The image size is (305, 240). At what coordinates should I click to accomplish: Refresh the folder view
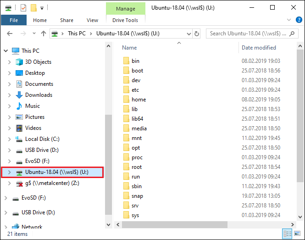197,33
